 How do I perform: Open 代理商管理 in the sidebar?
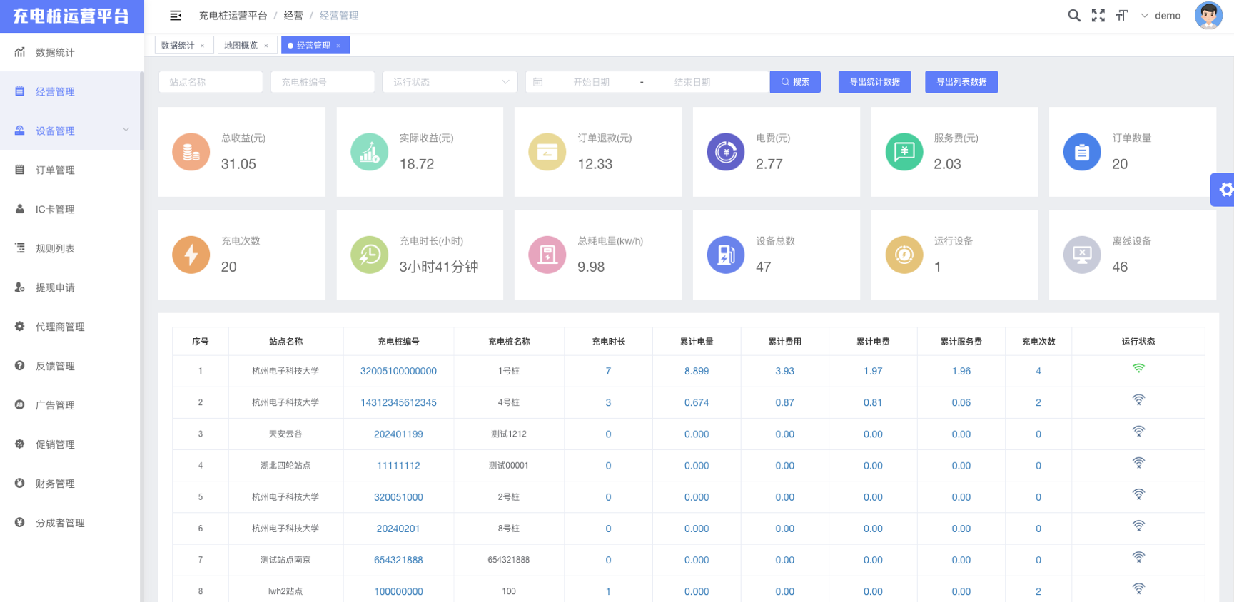(x=71, y=327)
